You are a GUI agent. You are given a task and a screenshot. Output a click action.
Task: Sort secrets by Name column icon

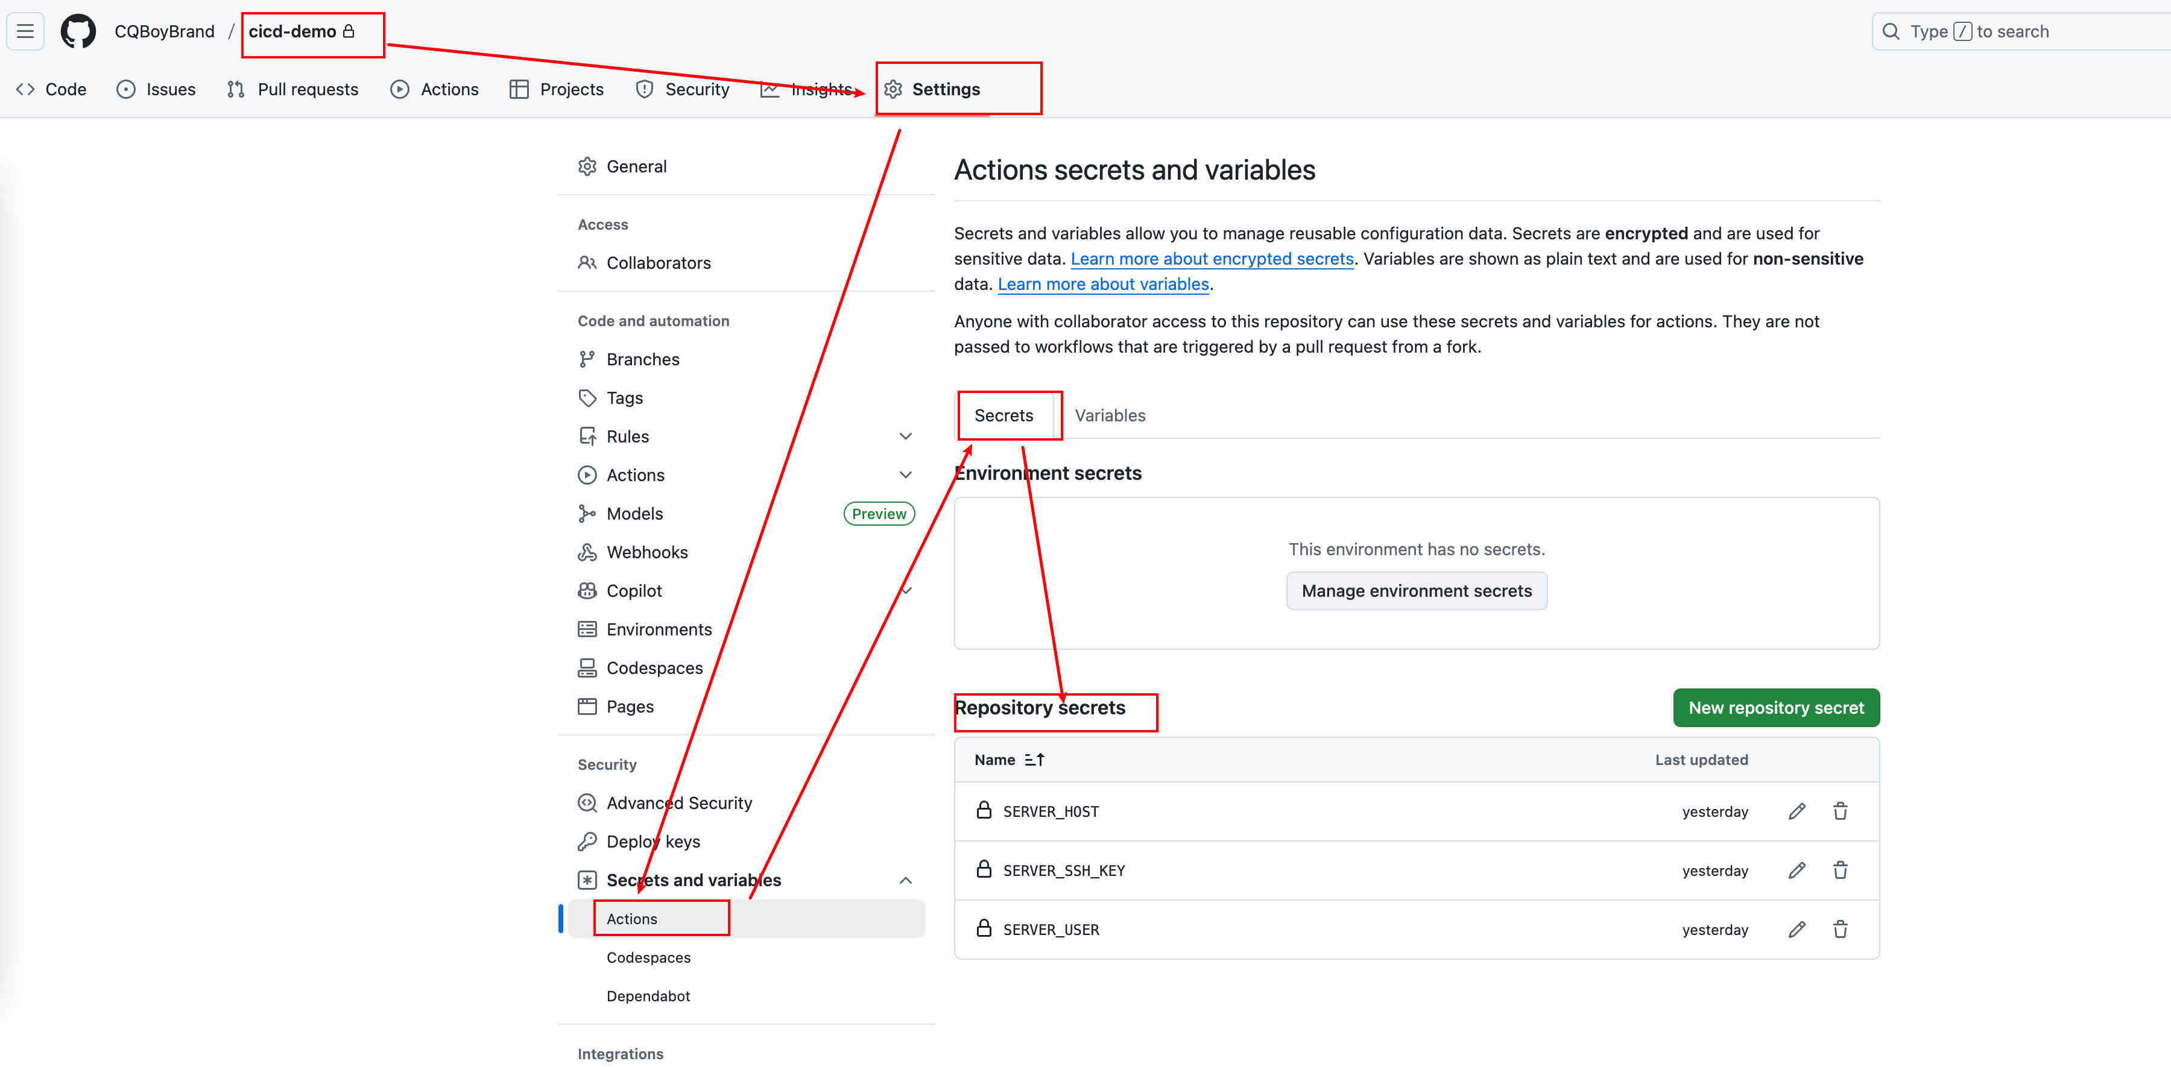[x=1034, y=760]
